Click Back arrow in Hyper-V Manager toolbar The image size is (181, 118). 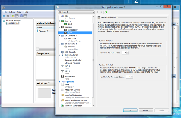pyautogui.click(x=4, y=16)
